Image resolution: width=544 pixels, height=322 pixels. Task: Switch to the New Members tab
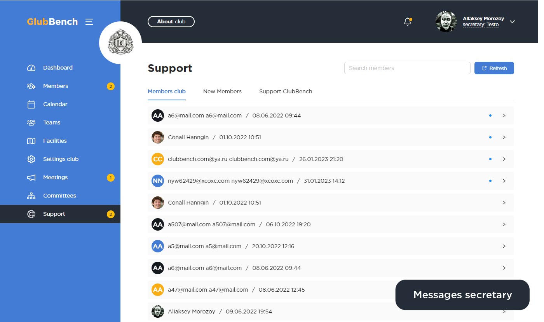click(222, 91)
